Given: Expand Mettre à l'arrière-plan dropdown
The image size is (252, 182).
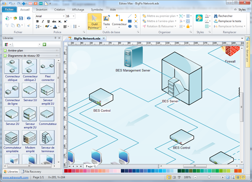Looking at the screenshot, I should 176,21.
